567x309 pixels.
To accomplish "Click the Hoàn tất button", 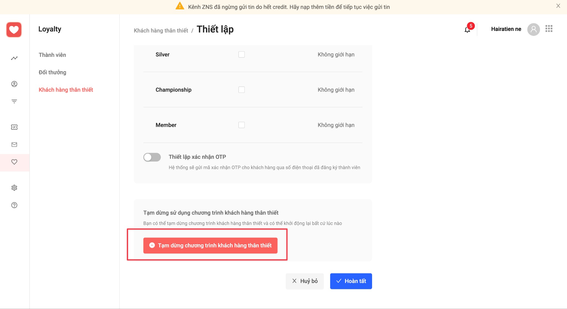I will 351,281.
